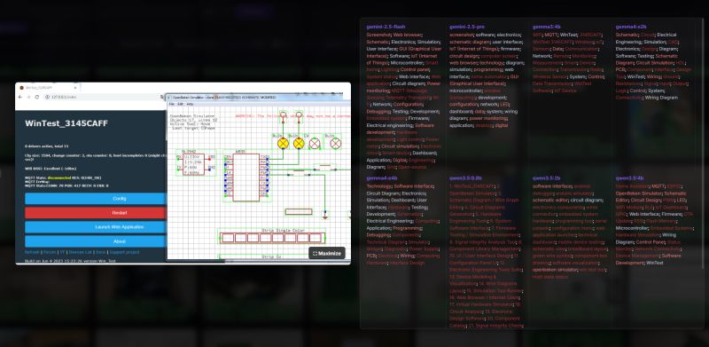This screenshot has width=709, height=347.
Task: Select the qwen3.5:2b model heading
Action: tap(546, 178)
